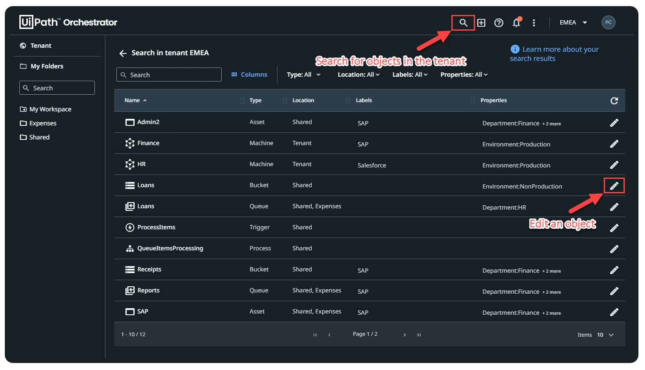This screenshot has width=645, height=370.
Task: Click the sidebar folder Search field
Action: pos(57,88)
